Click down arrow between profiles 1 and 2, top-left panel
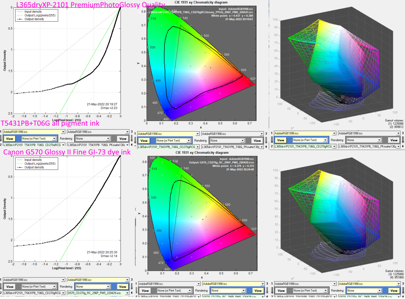Image resolution: width=405 pixels, height=299 pixels. point(2,139)
